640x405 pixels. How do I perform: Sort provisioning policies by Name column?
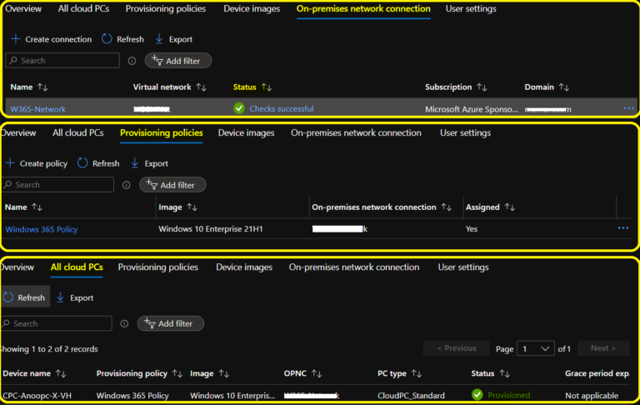pos(37,207)
